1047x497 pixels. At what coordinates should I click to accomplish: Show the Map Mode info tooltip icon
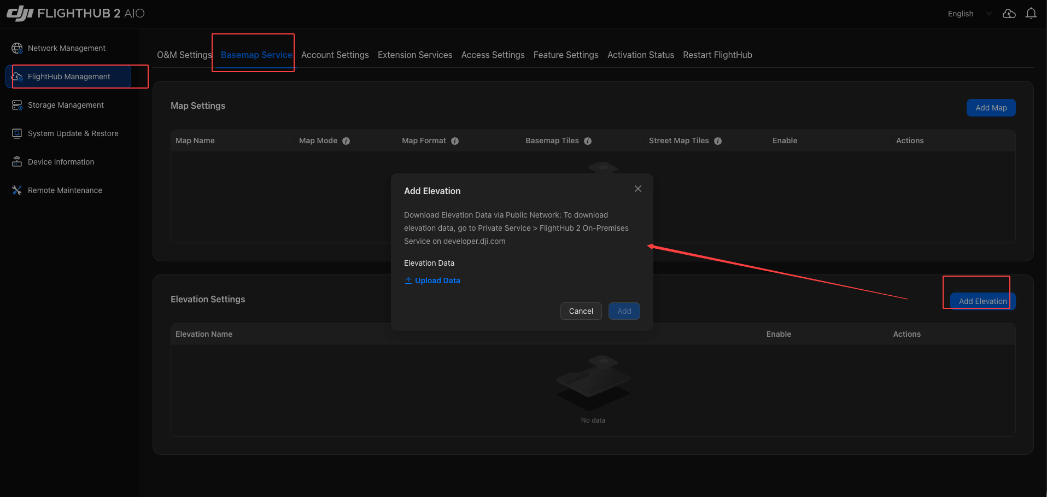(346, 141)
